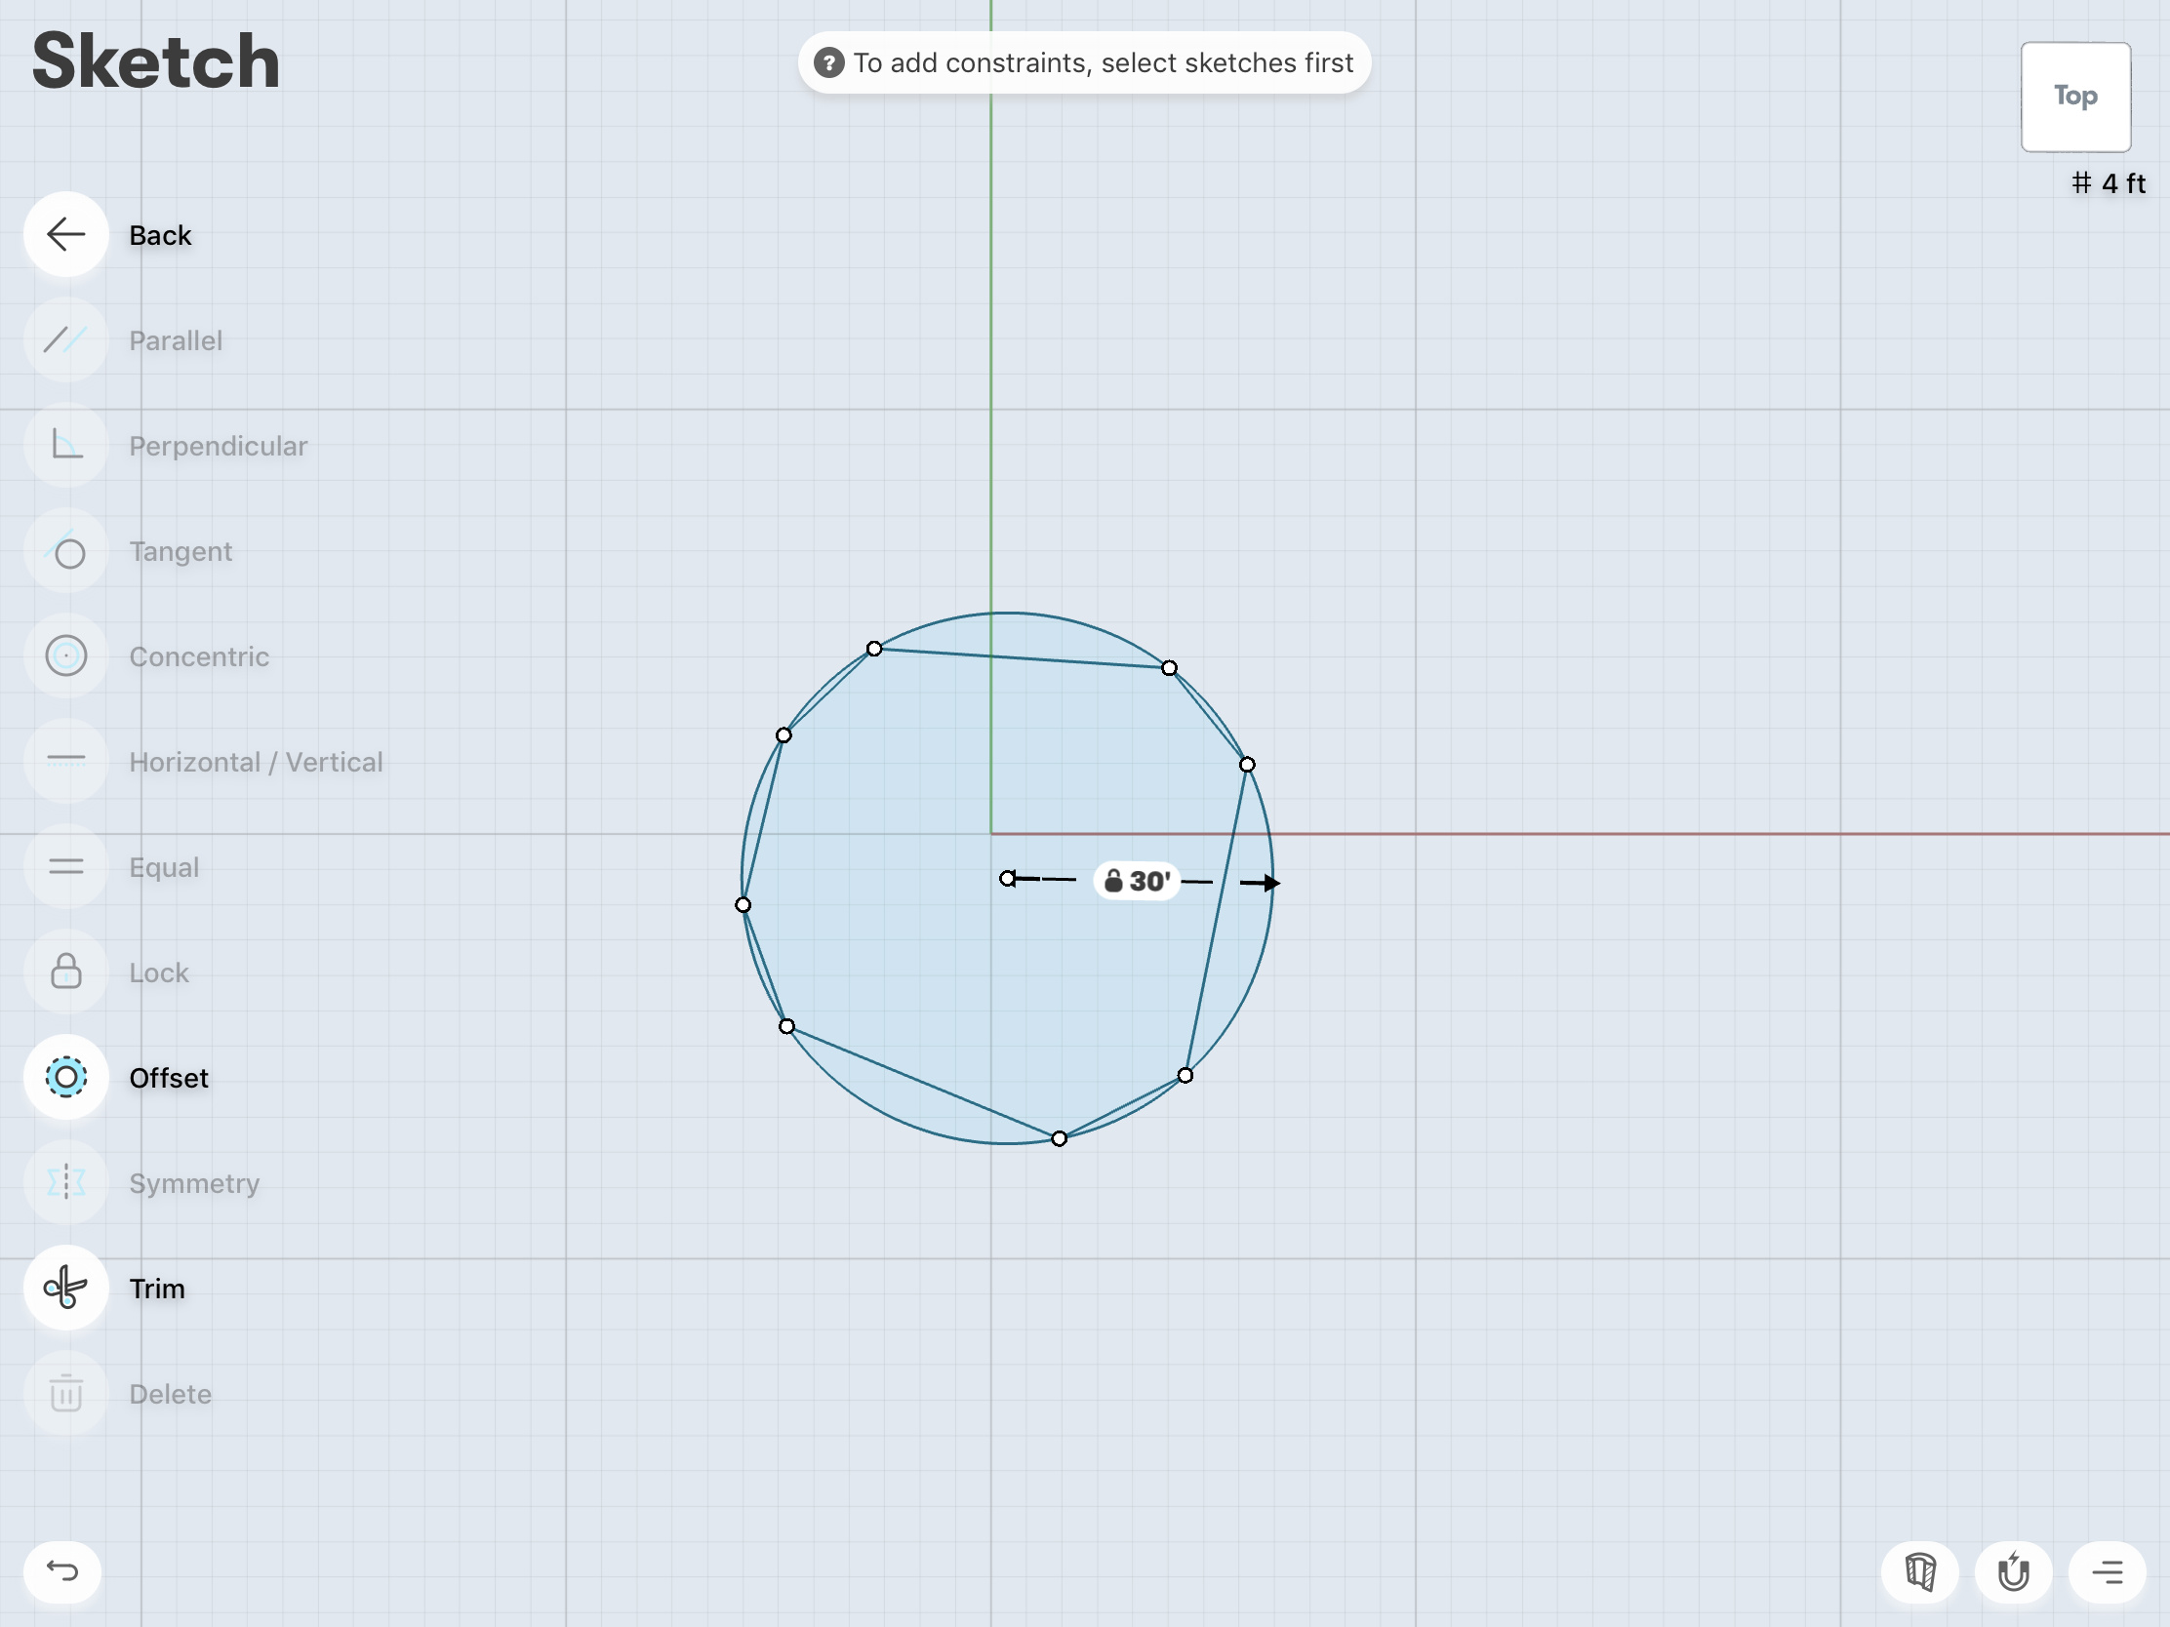Click the Lock constraint padlock icon
2170x1627 pixels.
tap(65, 972)
